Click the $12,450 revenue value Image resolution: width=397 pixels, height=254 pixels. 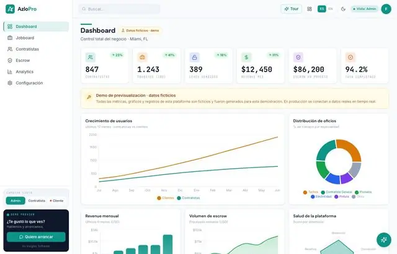point(257,69)
